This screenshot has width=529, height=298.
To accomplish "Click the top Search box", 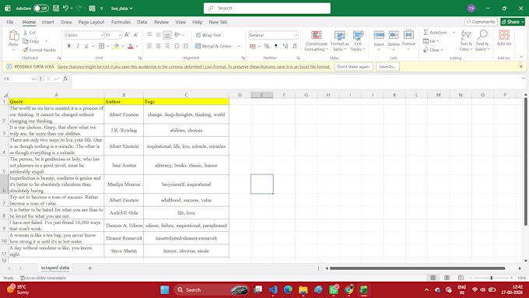I will click(x=267, y=8).
